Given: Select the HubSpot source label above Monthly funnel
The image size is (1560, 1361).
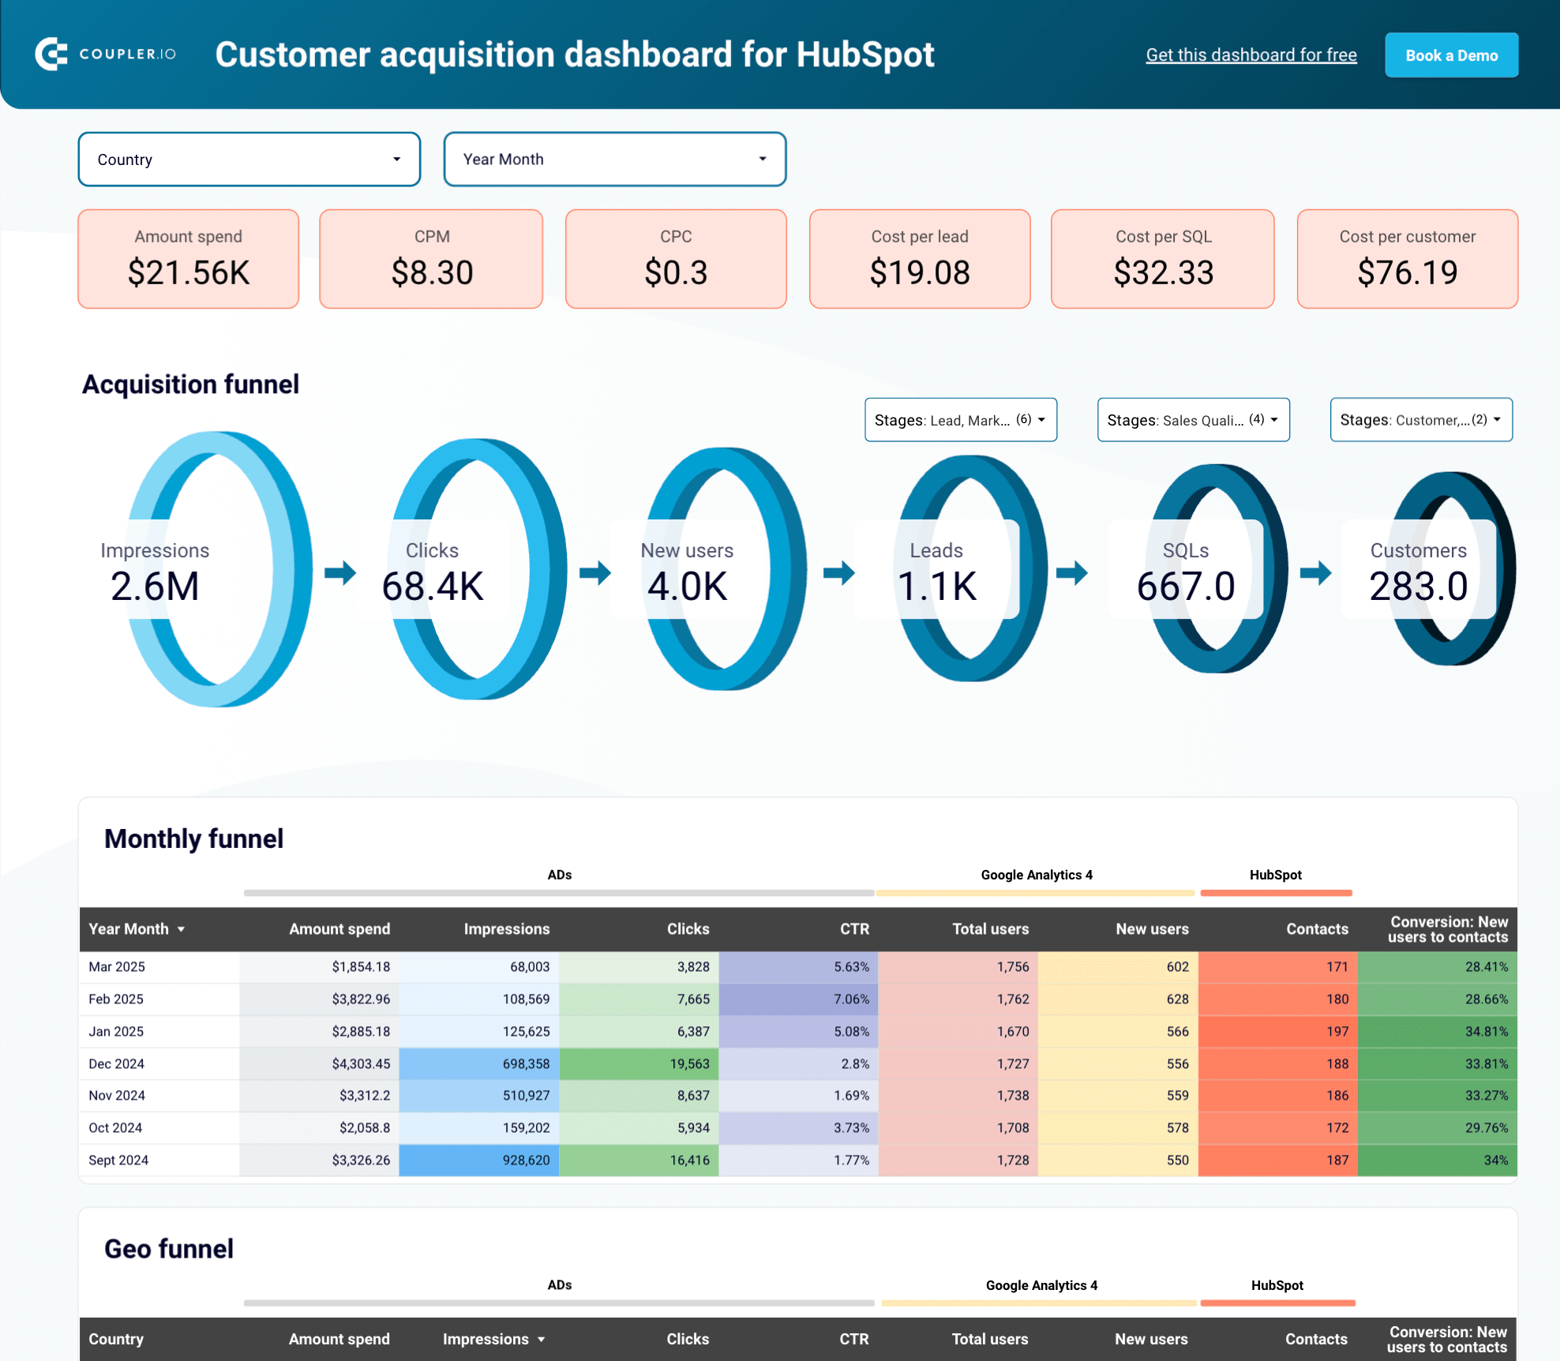Looking at the screenshot, I should click(1275, 875).
